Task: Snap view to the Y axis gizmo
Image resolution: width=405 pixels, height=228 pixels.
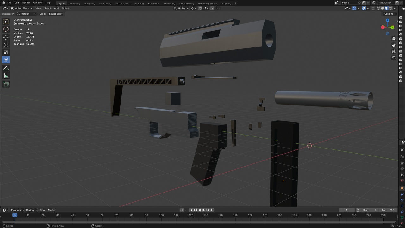Action: (392, 28)
